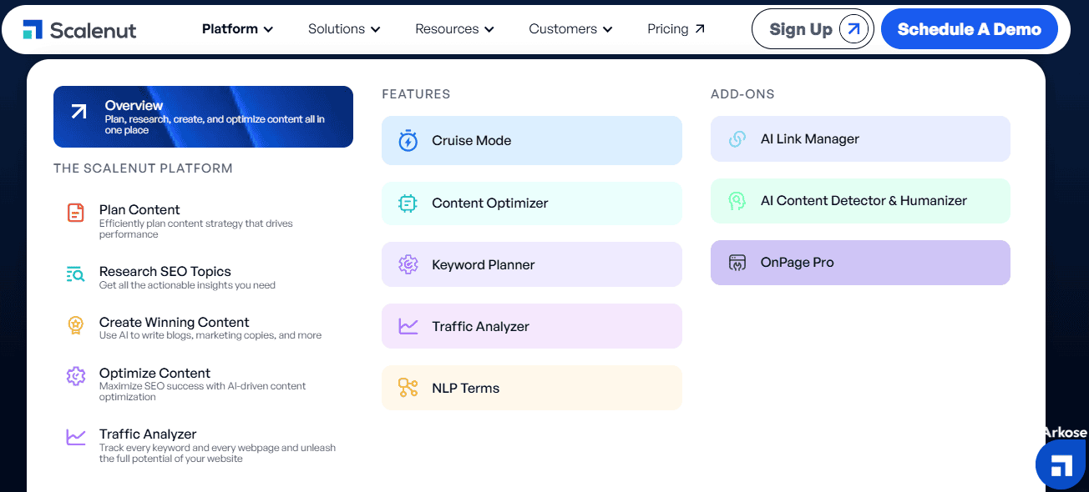
Task: Click the node icon on NLP Terms
Action: [x=408, y=388]
